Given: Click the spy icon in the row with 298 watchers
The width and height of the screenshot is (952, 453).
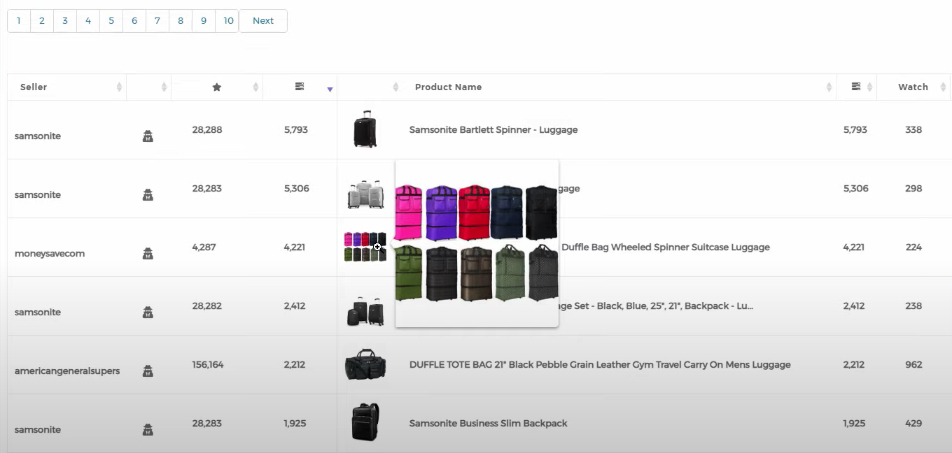Looking at the screenshot, I should tap(148, 194).
